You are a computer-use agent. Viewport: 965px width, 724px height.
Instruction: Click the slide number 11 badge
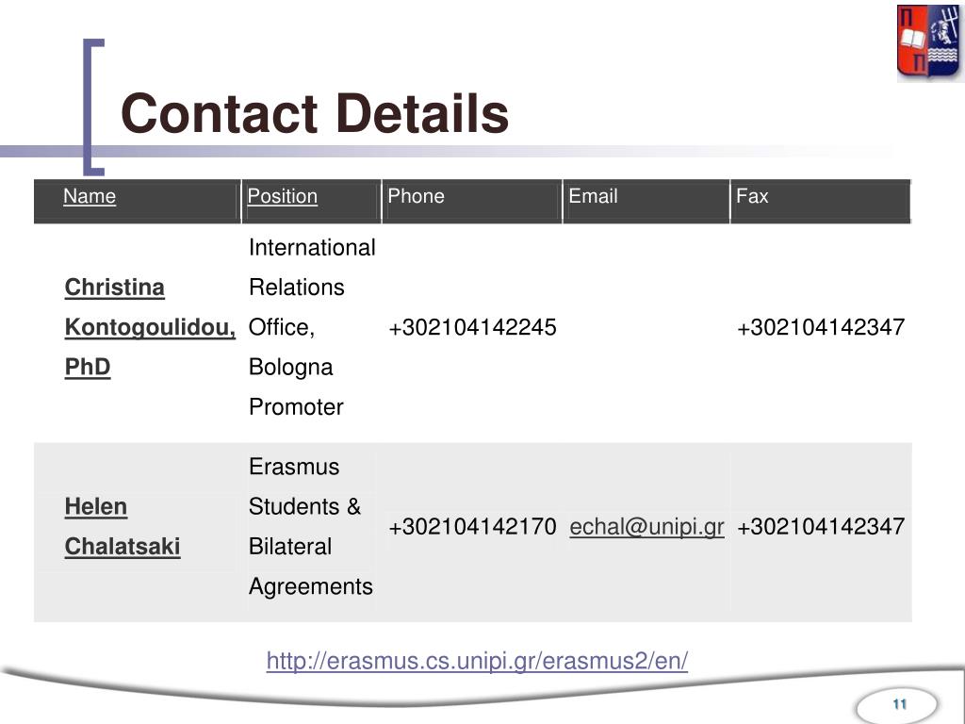(x=898, y=704)
